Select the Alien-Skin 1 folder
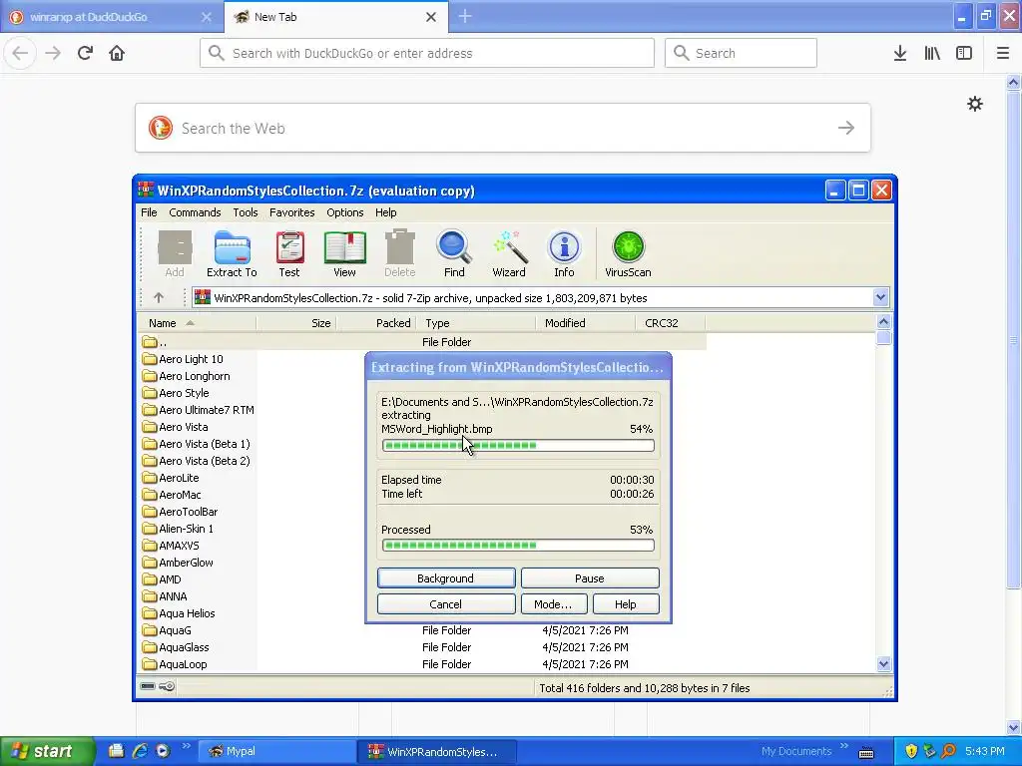1022x766 pixels. point(178,529)
